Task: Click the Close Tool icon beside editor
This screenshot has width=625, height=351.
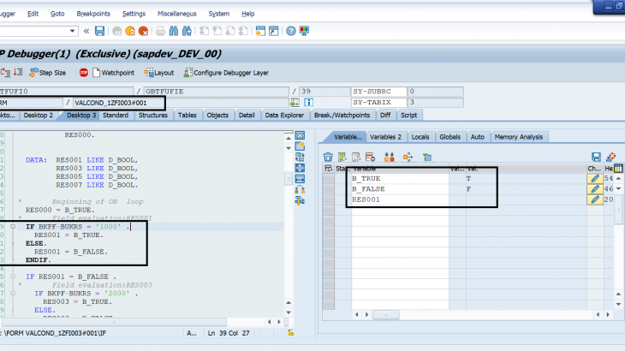Action: tap(300, 135)
